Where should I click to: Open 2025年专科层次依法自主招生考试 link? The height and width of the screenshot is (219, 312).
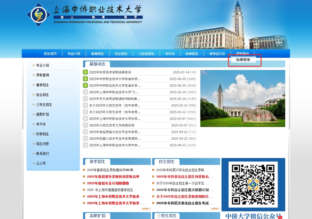185,203
